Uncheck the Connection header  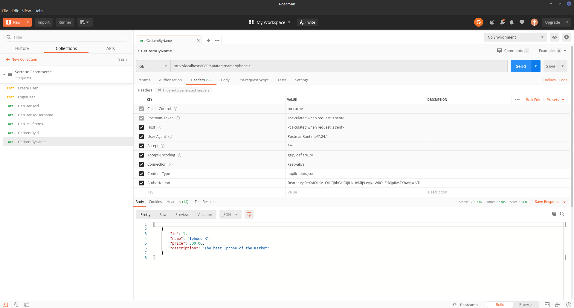click(141, 164)
